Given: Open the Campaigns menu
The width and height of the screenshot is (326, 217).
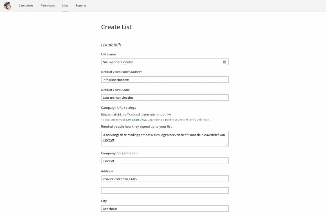Looking at the screenshot, I should pyautogui.click(x=26, y=6).
